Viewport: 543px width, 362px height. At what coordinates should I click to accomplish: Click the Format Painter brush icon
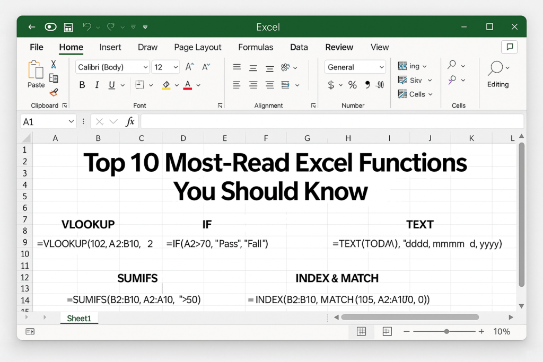click(x=54, y=92)
